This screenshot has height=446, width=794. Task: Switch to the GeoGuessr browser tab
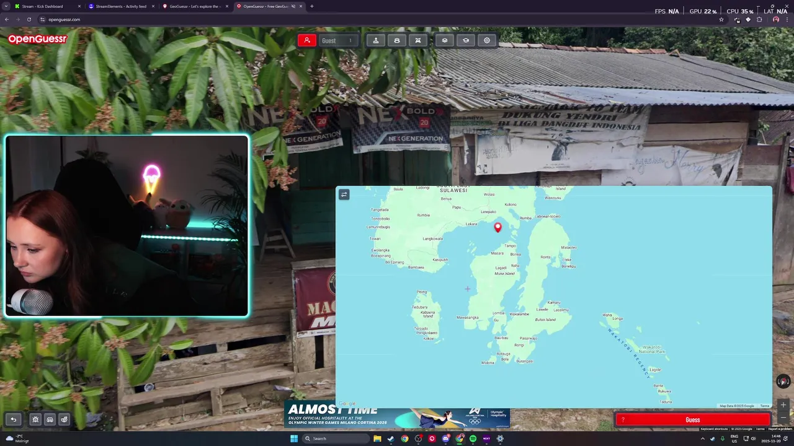[194, 6]
